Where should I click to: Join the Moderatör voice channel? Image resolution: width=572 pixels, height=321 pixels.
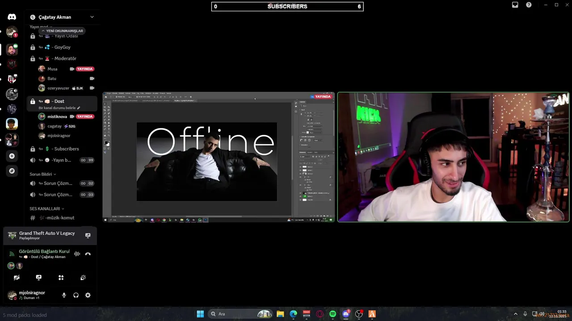point(62,58)
